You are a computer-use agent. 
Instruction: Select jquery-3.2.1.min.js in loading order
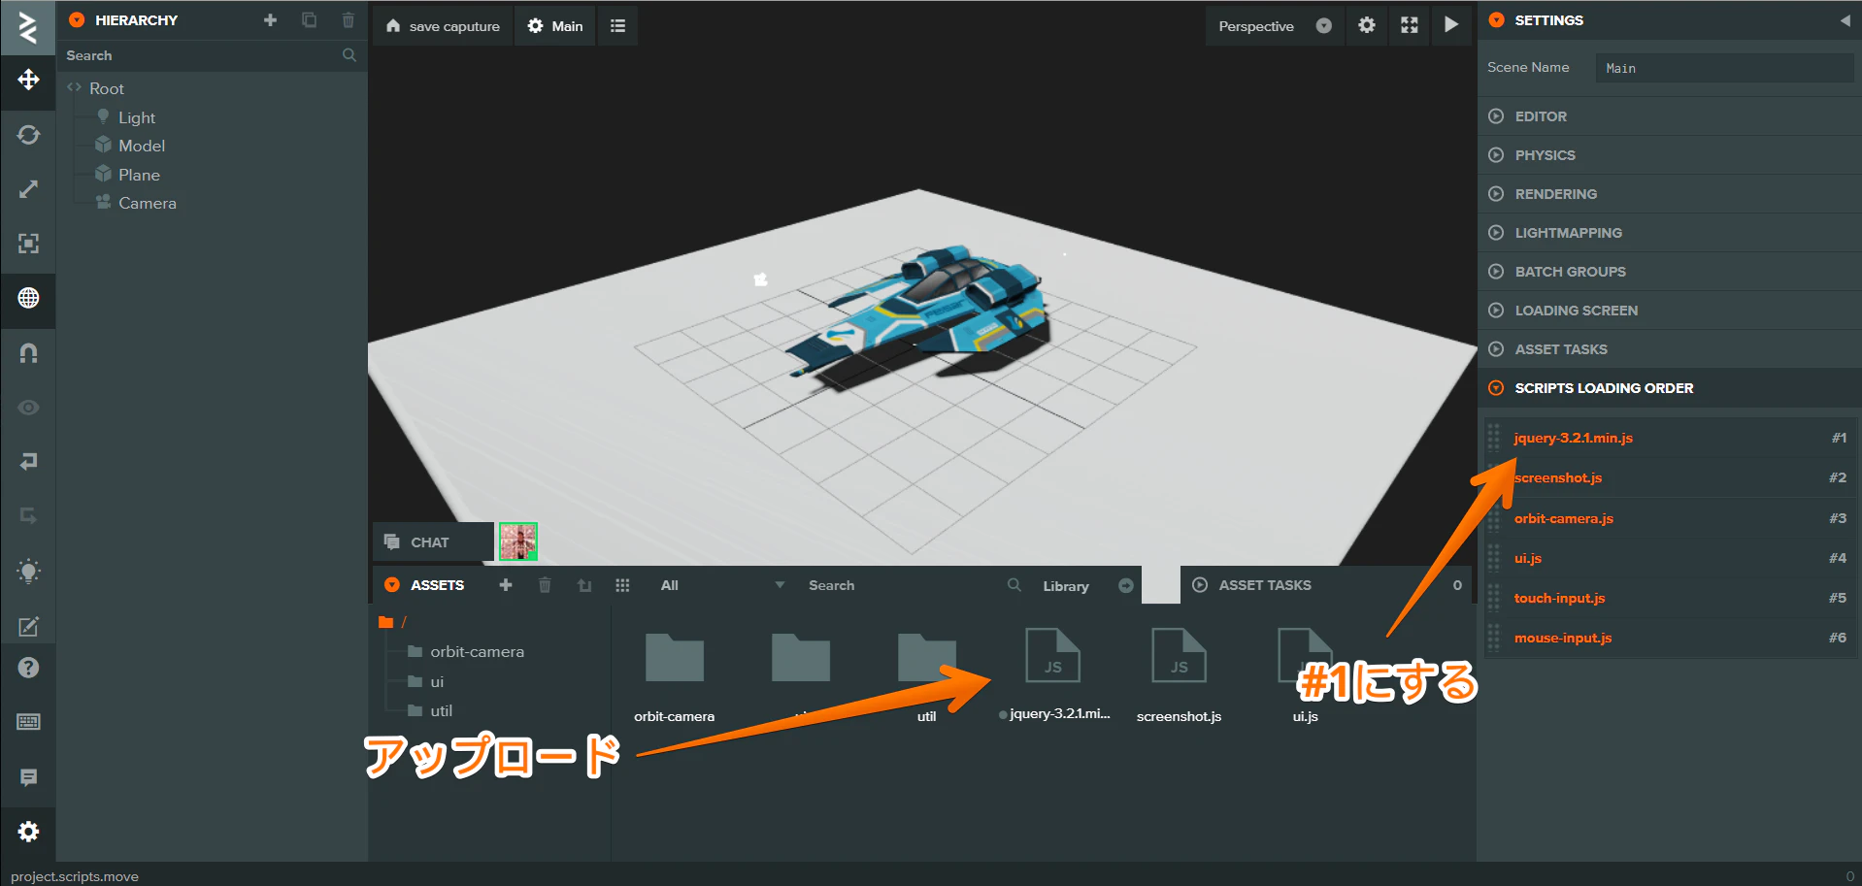click(1671, 438)
